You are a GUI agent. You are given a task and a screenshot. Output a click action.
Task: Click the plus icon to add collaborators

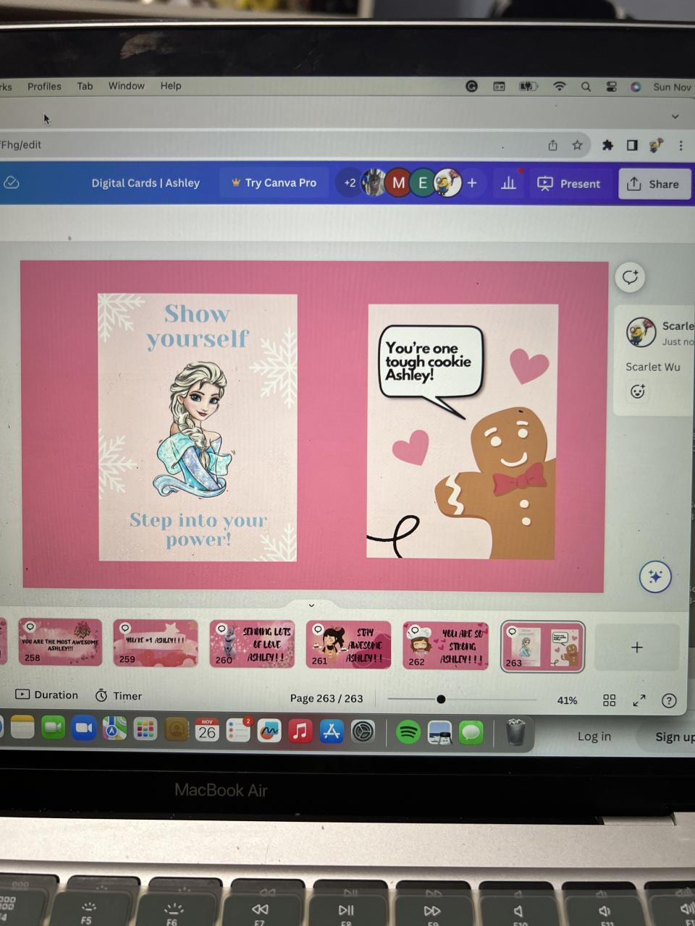(472, 183)
